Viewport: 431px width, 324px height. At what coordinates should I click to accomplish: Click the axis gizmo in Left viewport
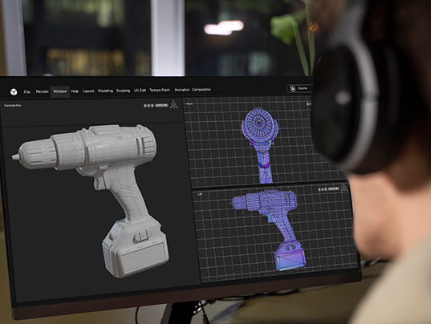pos(344,188)
